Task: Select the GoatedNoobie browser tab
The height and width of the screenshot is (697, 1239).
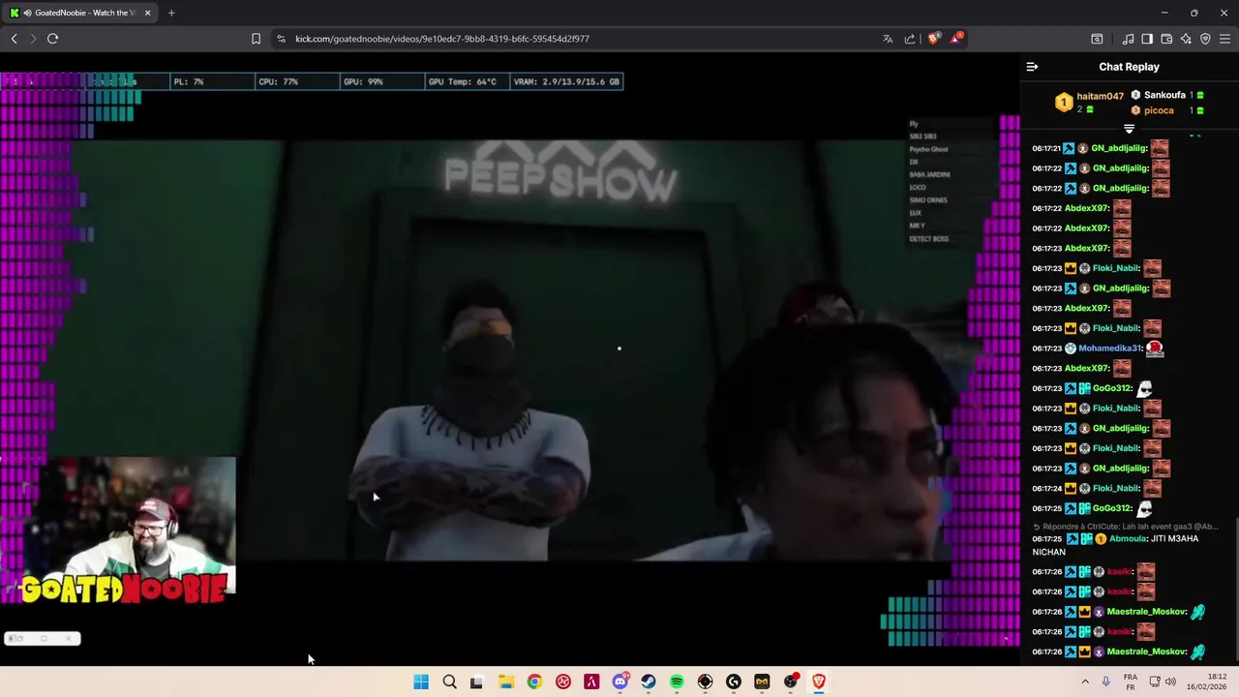Action: tap(77, 13)
